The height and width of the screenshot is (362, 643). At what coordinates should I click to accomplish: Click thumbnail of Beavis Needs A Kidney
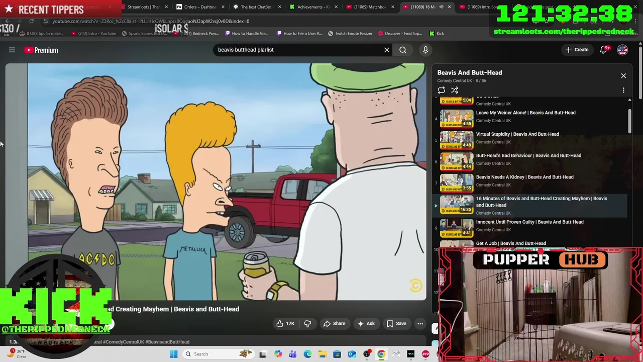tap(457, 183)
